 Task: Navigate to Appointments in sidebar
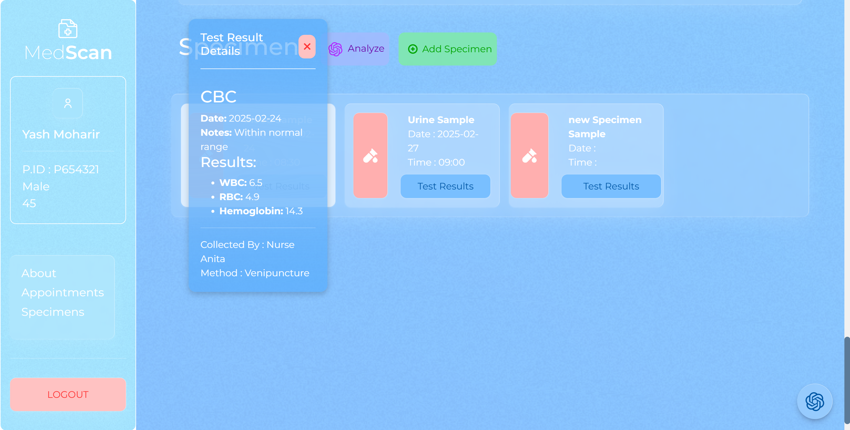[62, 292]
